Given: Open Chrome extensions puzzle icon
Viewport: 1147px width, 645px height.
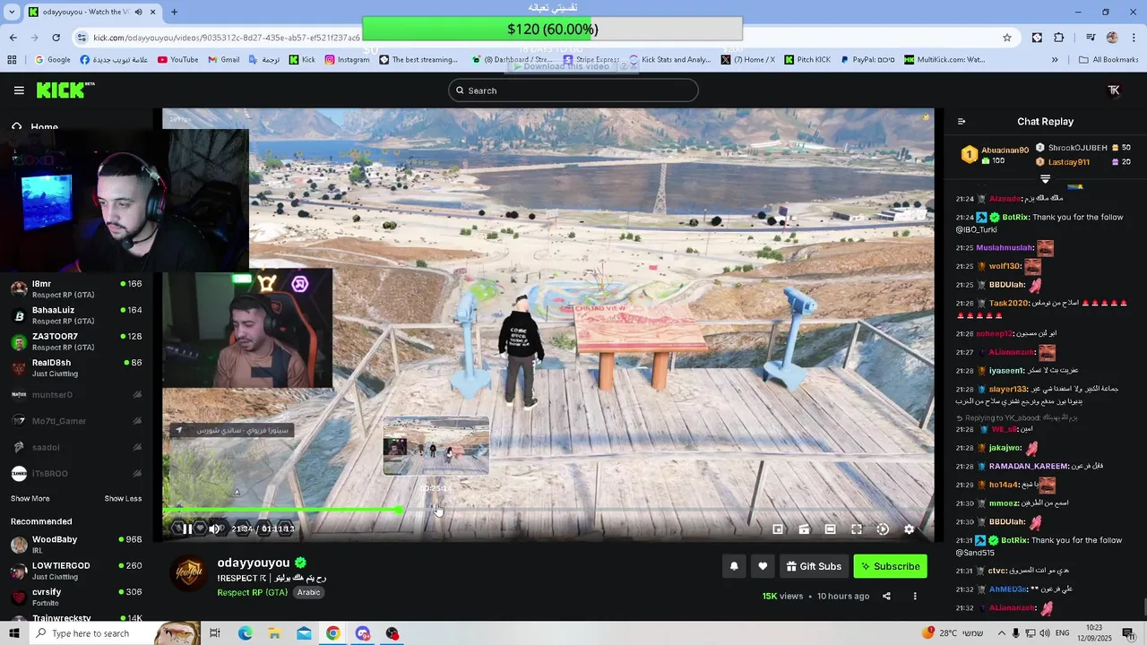Looking at the screenshot, I should coord(1059,38).
